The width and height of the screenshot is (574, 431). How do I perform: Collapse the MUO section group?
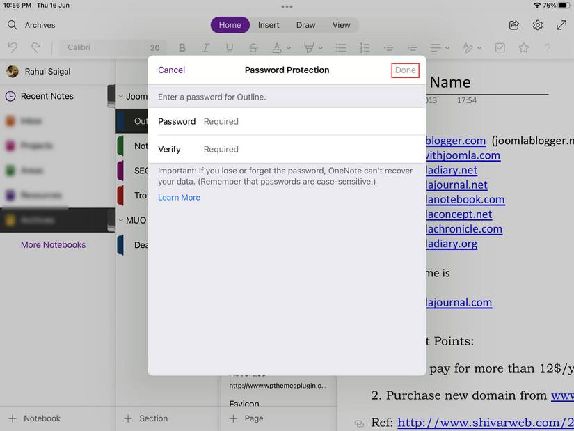(121, 219)
